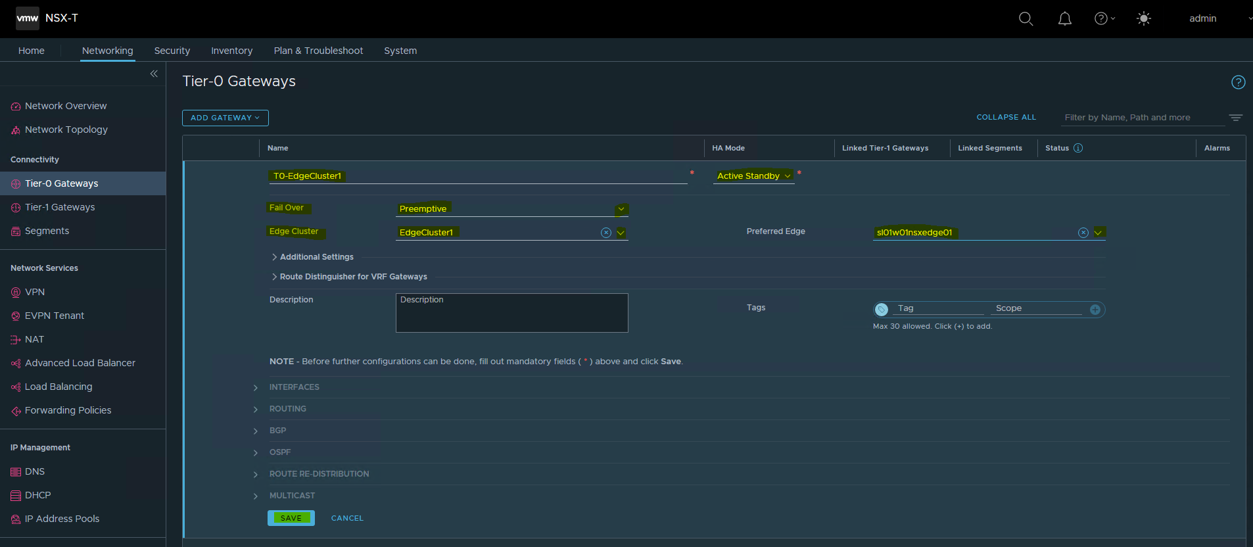Collapse the left navigation sidebar
The height and width of the screenshot is (547, 1253).
[154, 74]
